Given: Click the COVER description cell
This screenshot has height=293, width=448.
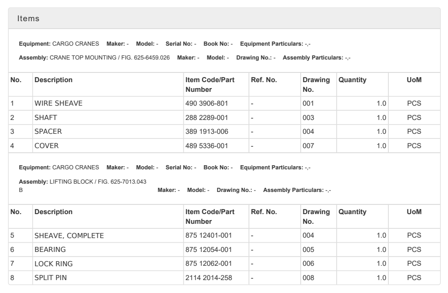Looking at the screenshot, I should click(x=47, y=146).
